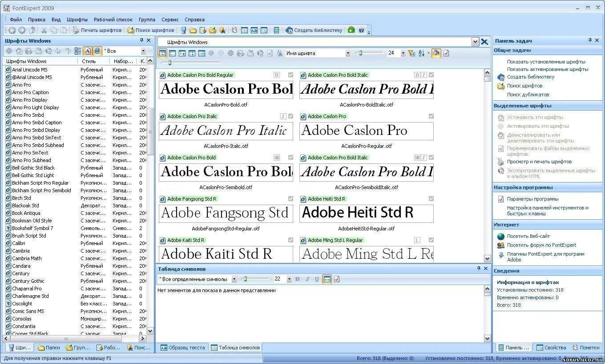
Task: Open the Имя шрифта dropdown
Action: point(348,53)
